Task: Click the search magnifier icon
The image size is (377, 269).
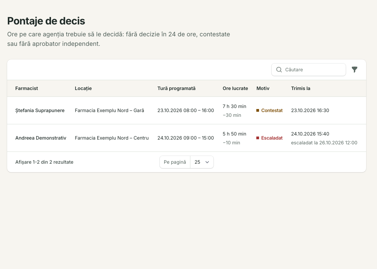Action: (x=279, y=70)
